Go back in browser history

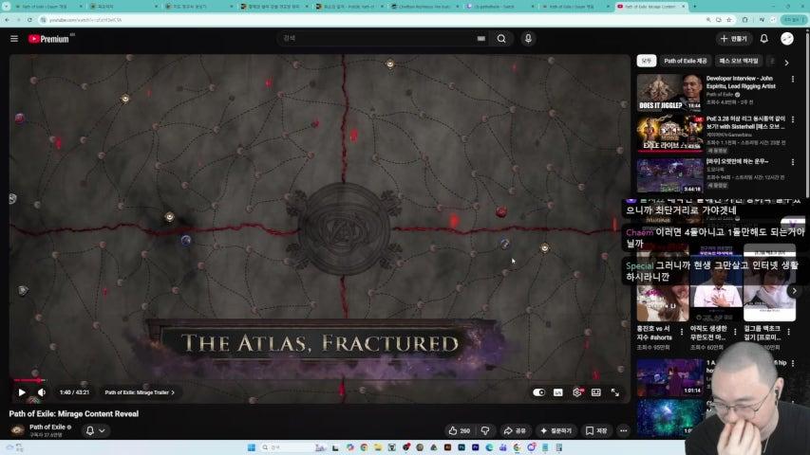7,20
